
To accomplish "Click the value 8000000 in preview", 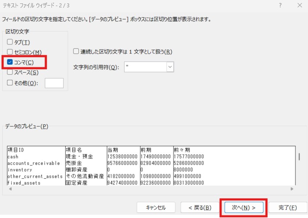I will tap(183, 170).
